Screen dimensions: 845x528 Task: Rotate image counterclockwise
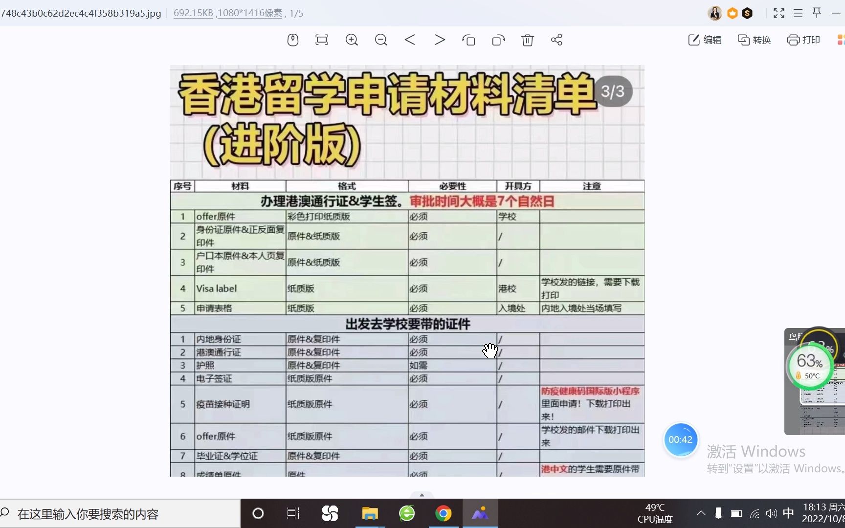tap(468, 40)
